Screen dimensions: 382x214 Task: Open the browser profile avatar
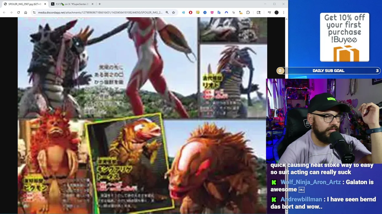click(276, 12)
